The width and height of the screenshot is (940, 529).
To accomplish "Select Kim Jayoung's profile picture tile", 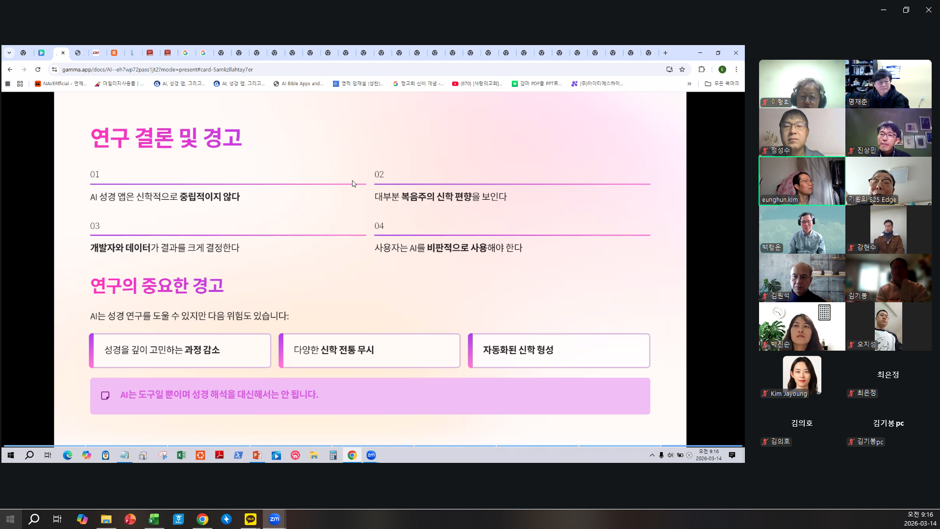I will click(802, 375).
